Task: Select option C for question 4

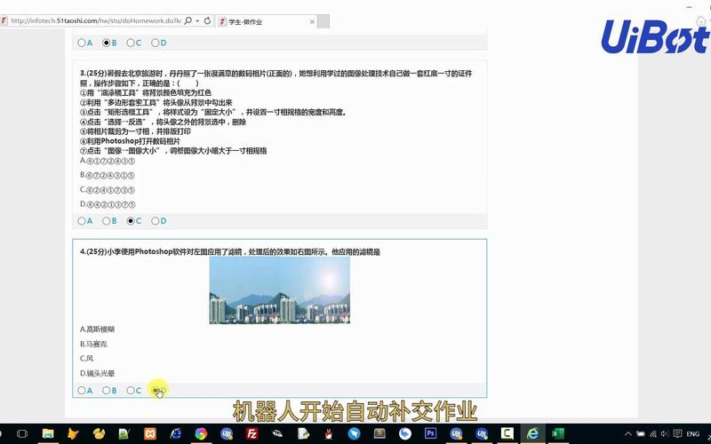Action: click(x=132, y=390)
